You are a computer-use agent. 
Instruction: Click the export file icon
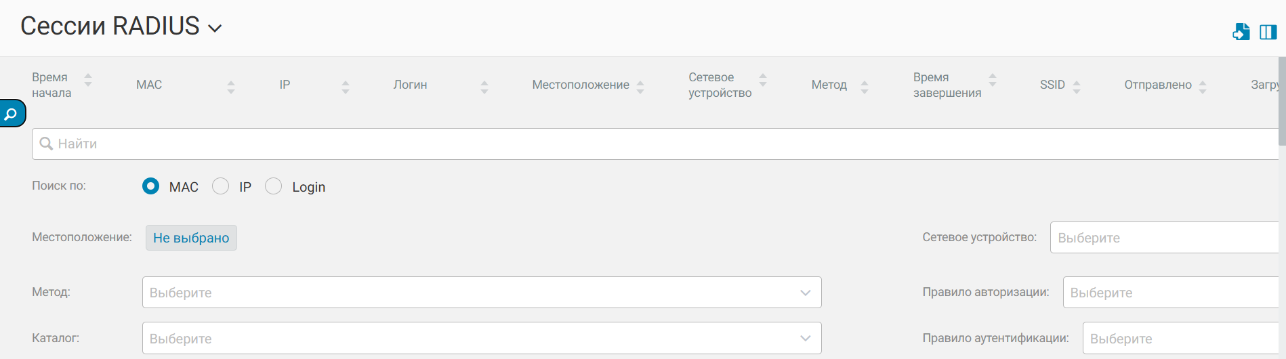[1241, 32]
